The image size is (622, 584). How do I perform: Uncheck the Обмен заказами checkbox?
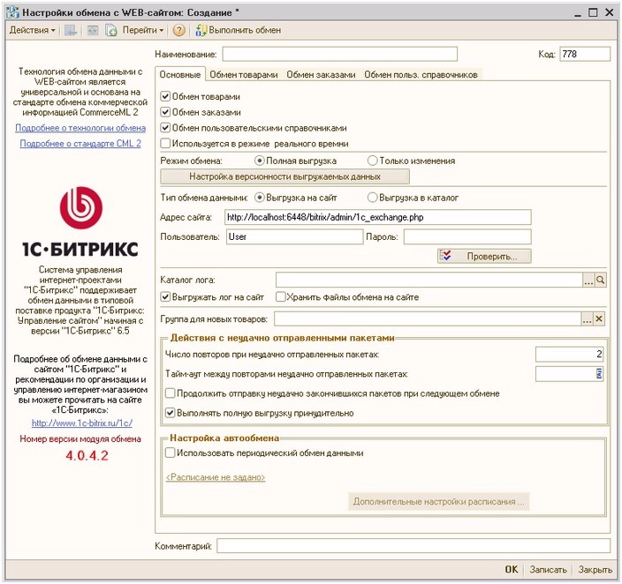click(165, 112)
